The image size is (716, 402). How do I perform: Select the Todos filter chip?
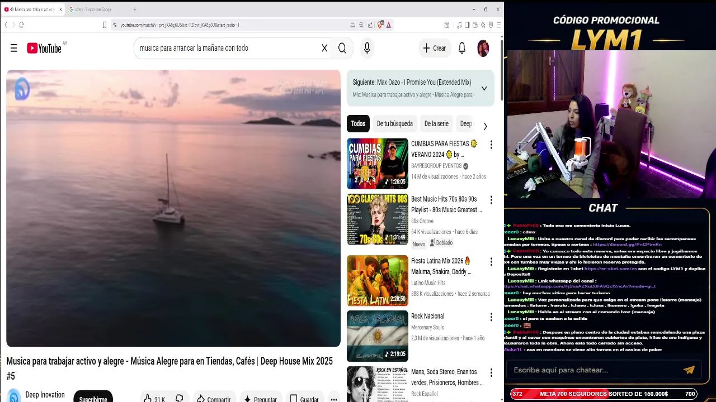(x=358, y=123)
